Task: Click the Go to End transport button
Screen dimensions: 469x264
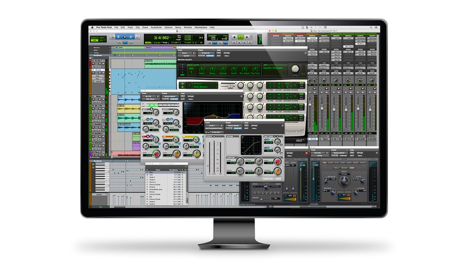Action: [250, 43]
